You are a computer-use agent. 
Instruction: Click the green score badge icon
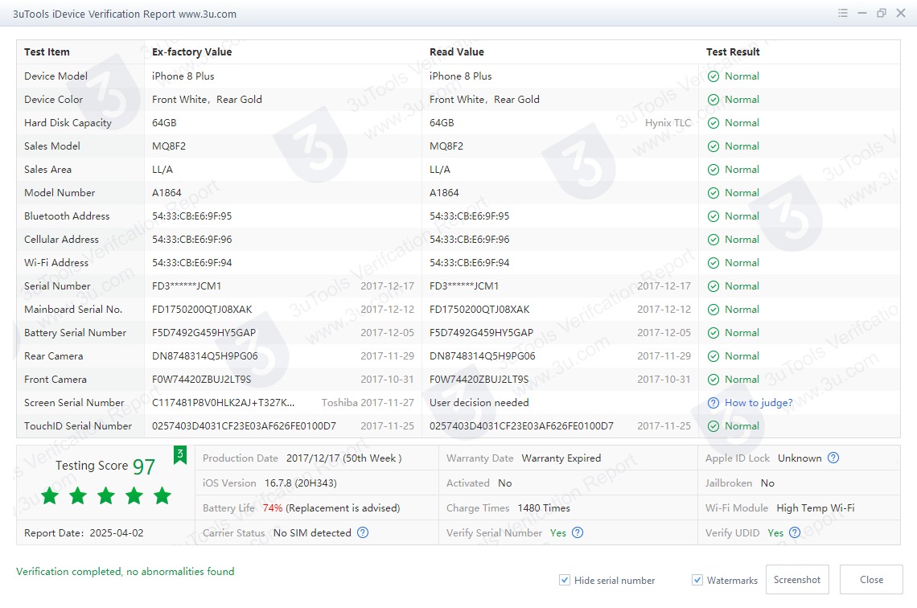180,456
